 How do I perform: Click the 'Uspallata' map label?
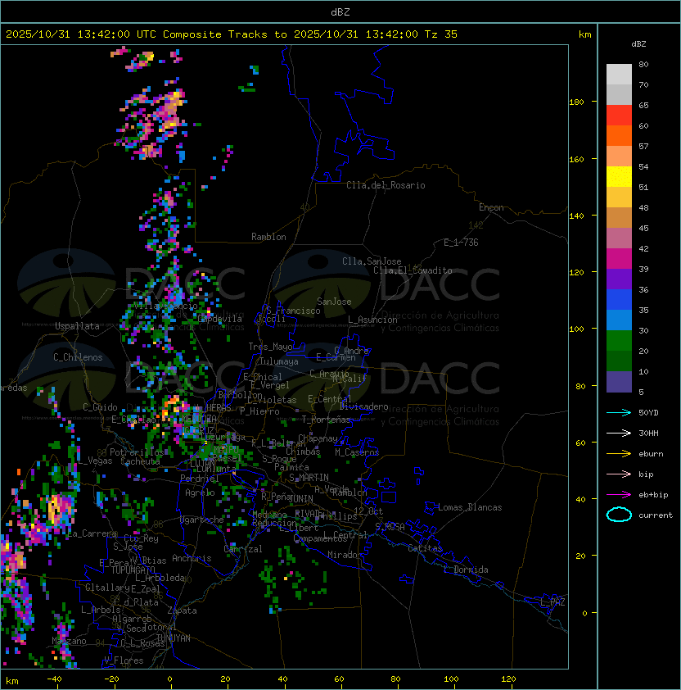pos(77,326)
